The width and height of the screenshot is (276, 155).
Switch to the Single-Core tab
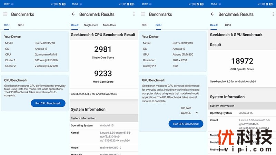pos(91,25)
